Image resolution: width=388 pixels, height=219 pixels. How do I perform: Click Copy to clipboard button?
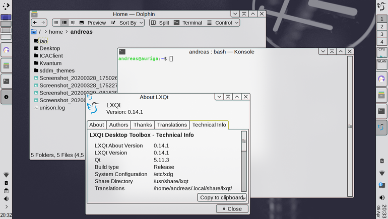222,197
